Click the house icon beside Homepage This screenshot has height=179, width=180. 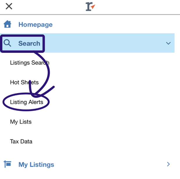(x=8, y=24)
